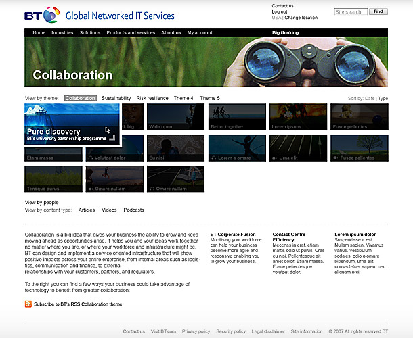Click Change location

[x=301, y=18]
